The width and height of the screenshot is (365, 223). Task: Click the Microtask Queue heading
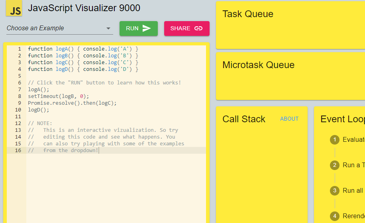tap(258, 65)
